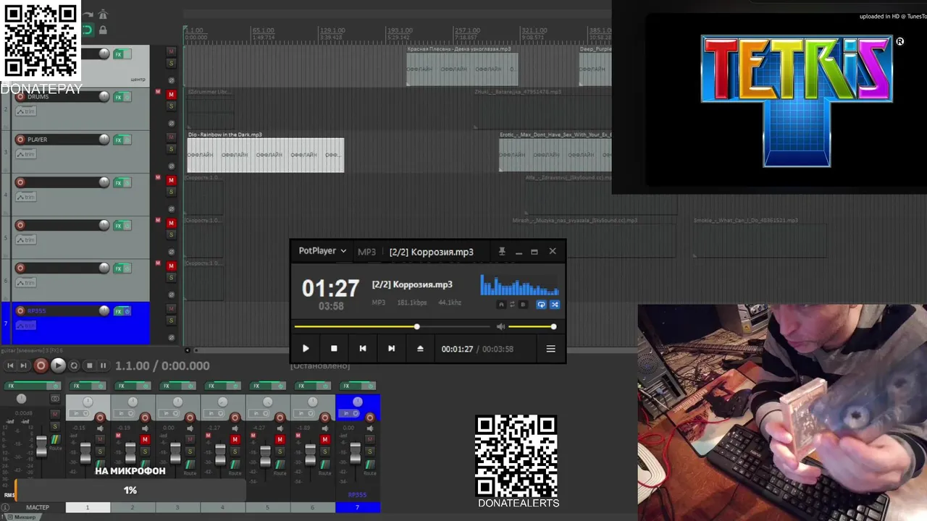Screen dimensions: 927x521
Task: Solo the DRUMS track
Action: (x=172, y=106)
